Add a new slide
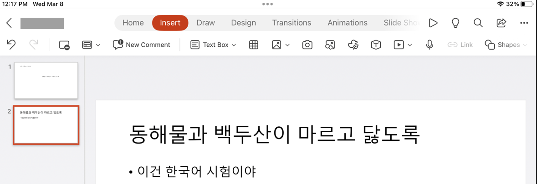 (x=64, y=45)
